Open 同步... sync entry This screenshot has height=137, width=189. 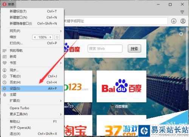coord(32,70)
